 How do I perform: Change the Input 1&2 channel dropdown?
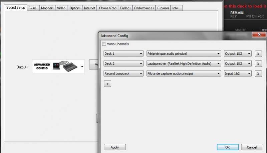point(237,73)
